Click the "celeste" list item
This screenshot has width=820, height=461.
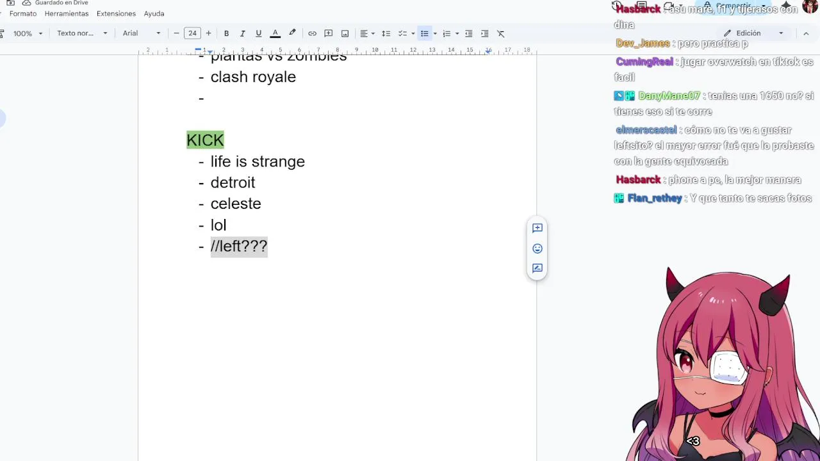[236, 204]
